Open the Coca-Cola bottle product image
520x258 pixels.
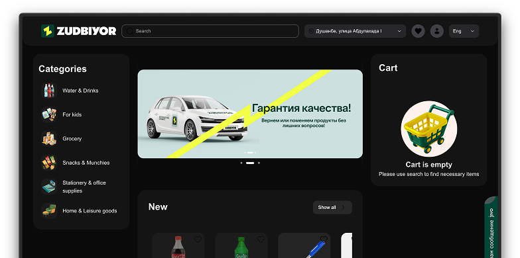click(178, 247)
